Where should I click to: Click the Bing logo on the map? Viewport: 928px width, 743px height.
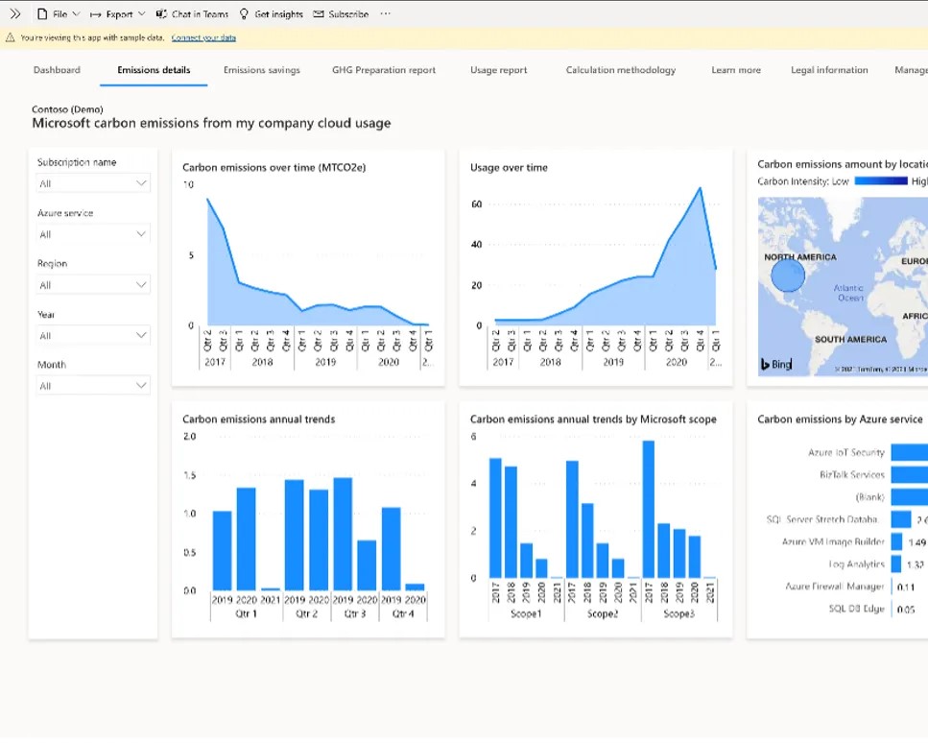pyautogui.click(x=777, y=365)
